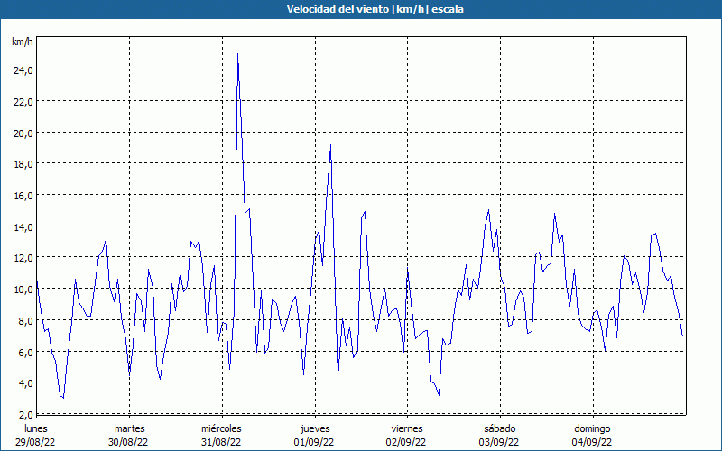The height and width of the screenshot is (451, 722).
Task: Click the 20,0 y-axis value
Action: (23, 133)
